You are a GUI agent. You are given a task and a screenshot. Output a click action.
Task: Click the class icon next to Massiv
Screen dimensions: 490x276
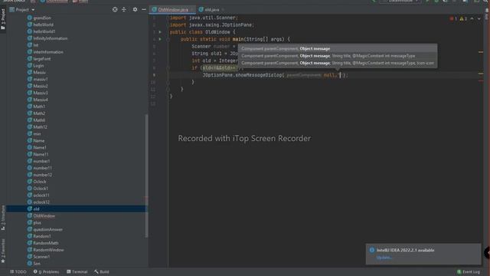click(x=30, y=72)
